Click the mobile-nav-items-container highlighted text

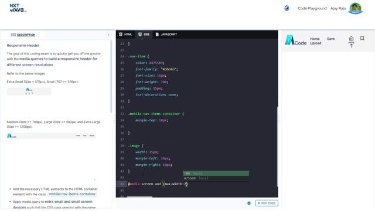click(71, 194)
